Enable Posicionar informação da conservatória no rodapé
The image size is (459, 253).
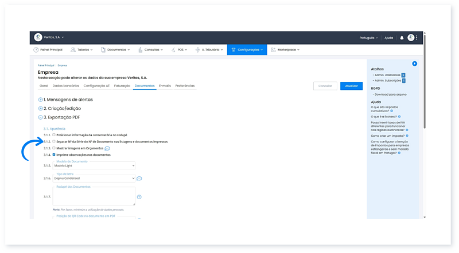(x=54, y=135)
